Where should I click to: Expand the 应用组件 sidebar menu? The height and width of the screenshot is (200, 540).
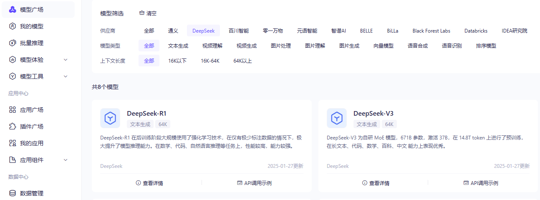66,160
